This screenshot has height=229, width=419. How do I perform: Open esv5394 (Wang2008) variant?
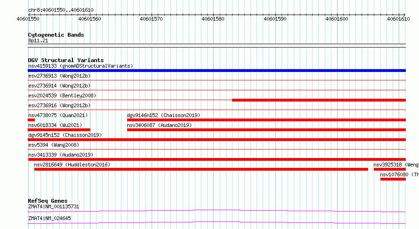54,145
